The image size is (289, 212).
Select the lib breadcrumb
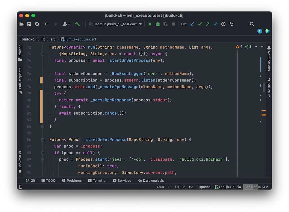43,39
